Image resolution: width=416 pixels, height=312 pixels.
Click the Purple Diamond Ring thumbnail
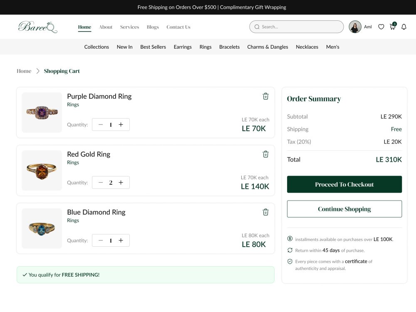(42, 112)
